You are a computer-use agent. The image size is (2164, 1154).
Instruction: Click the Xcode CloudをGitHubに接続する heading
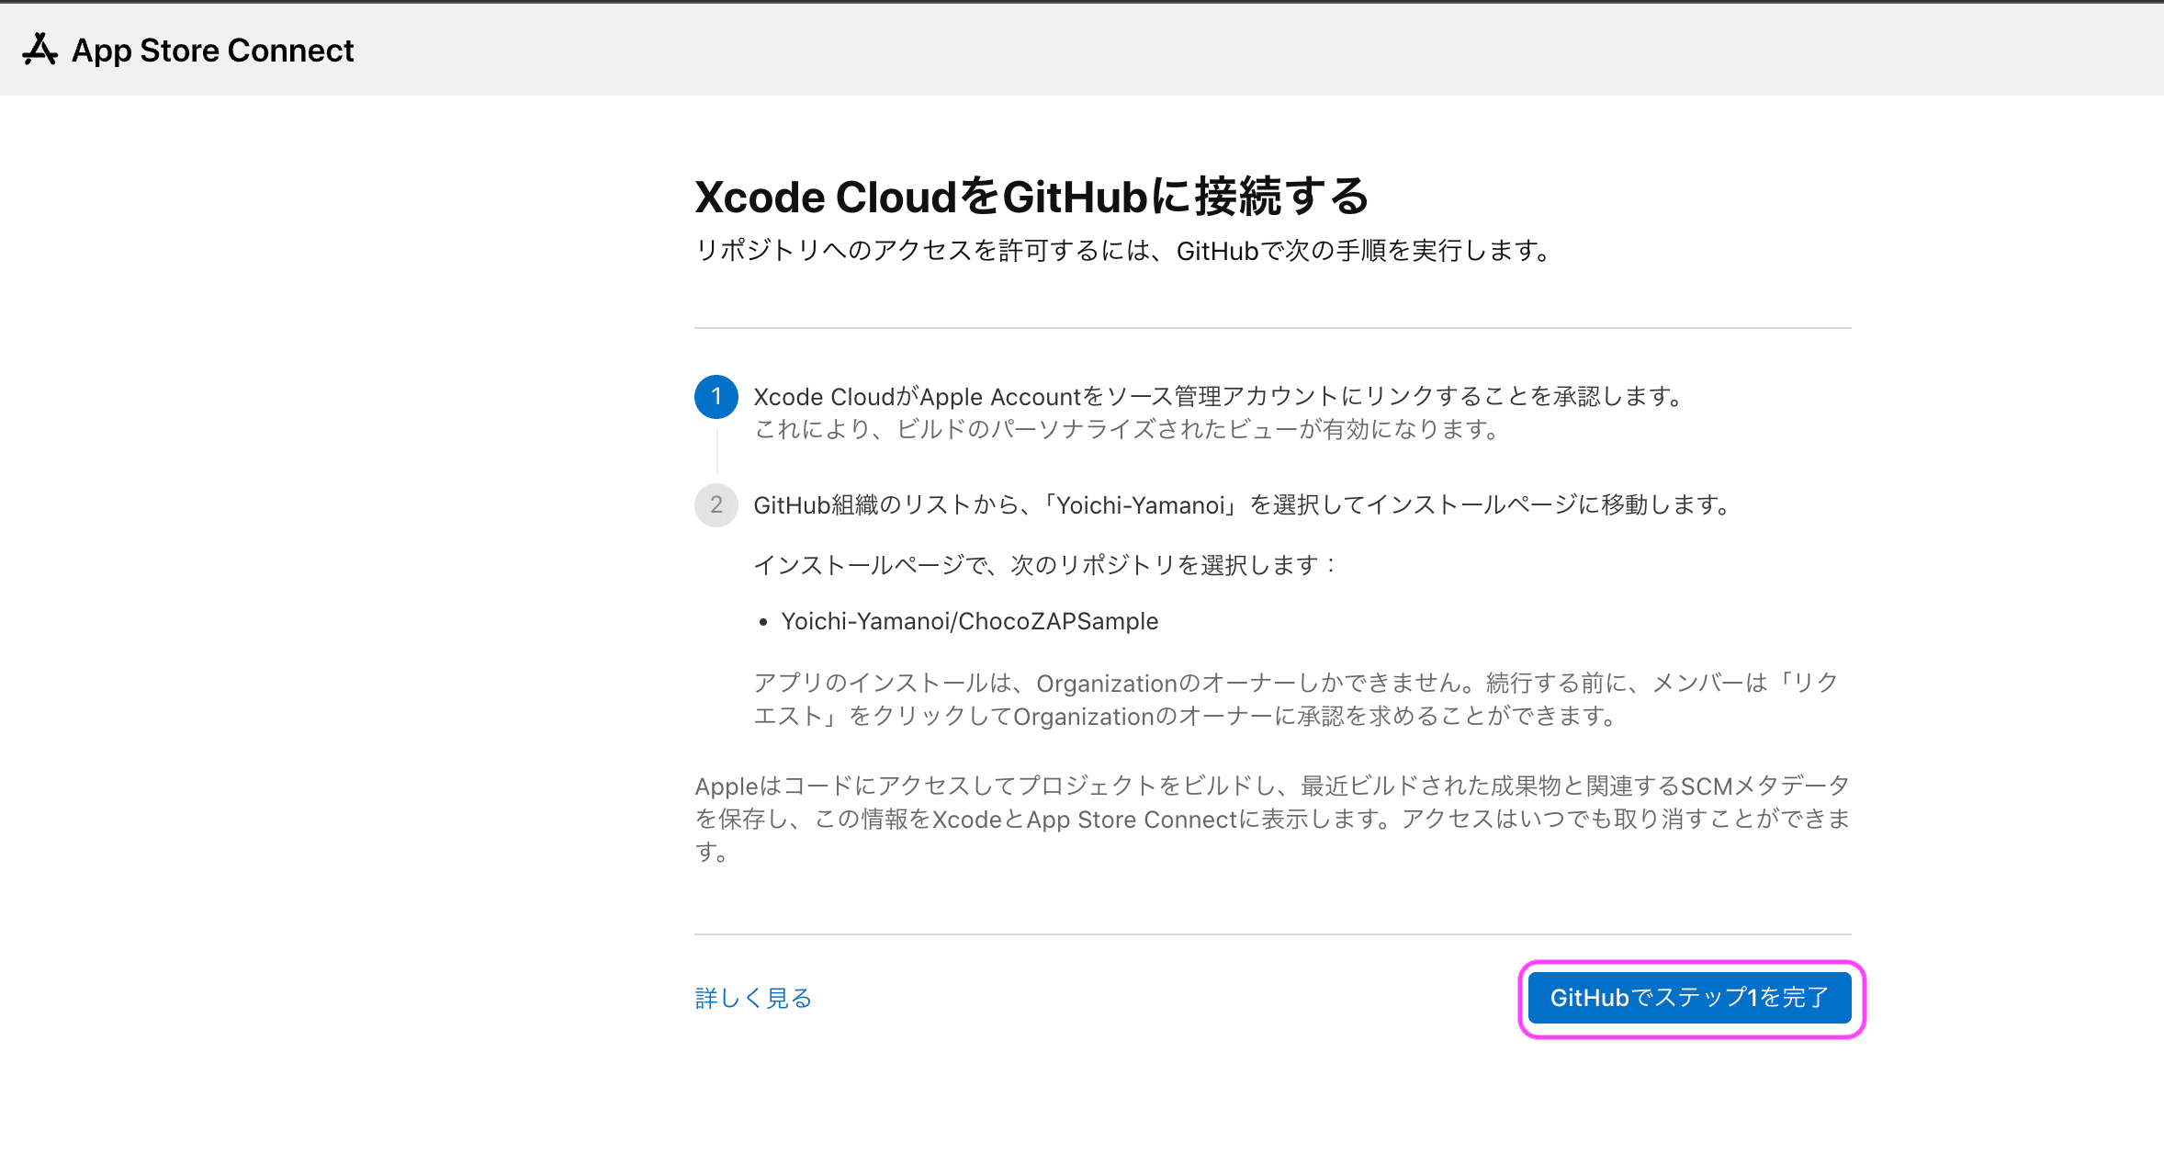[1031, 197]
